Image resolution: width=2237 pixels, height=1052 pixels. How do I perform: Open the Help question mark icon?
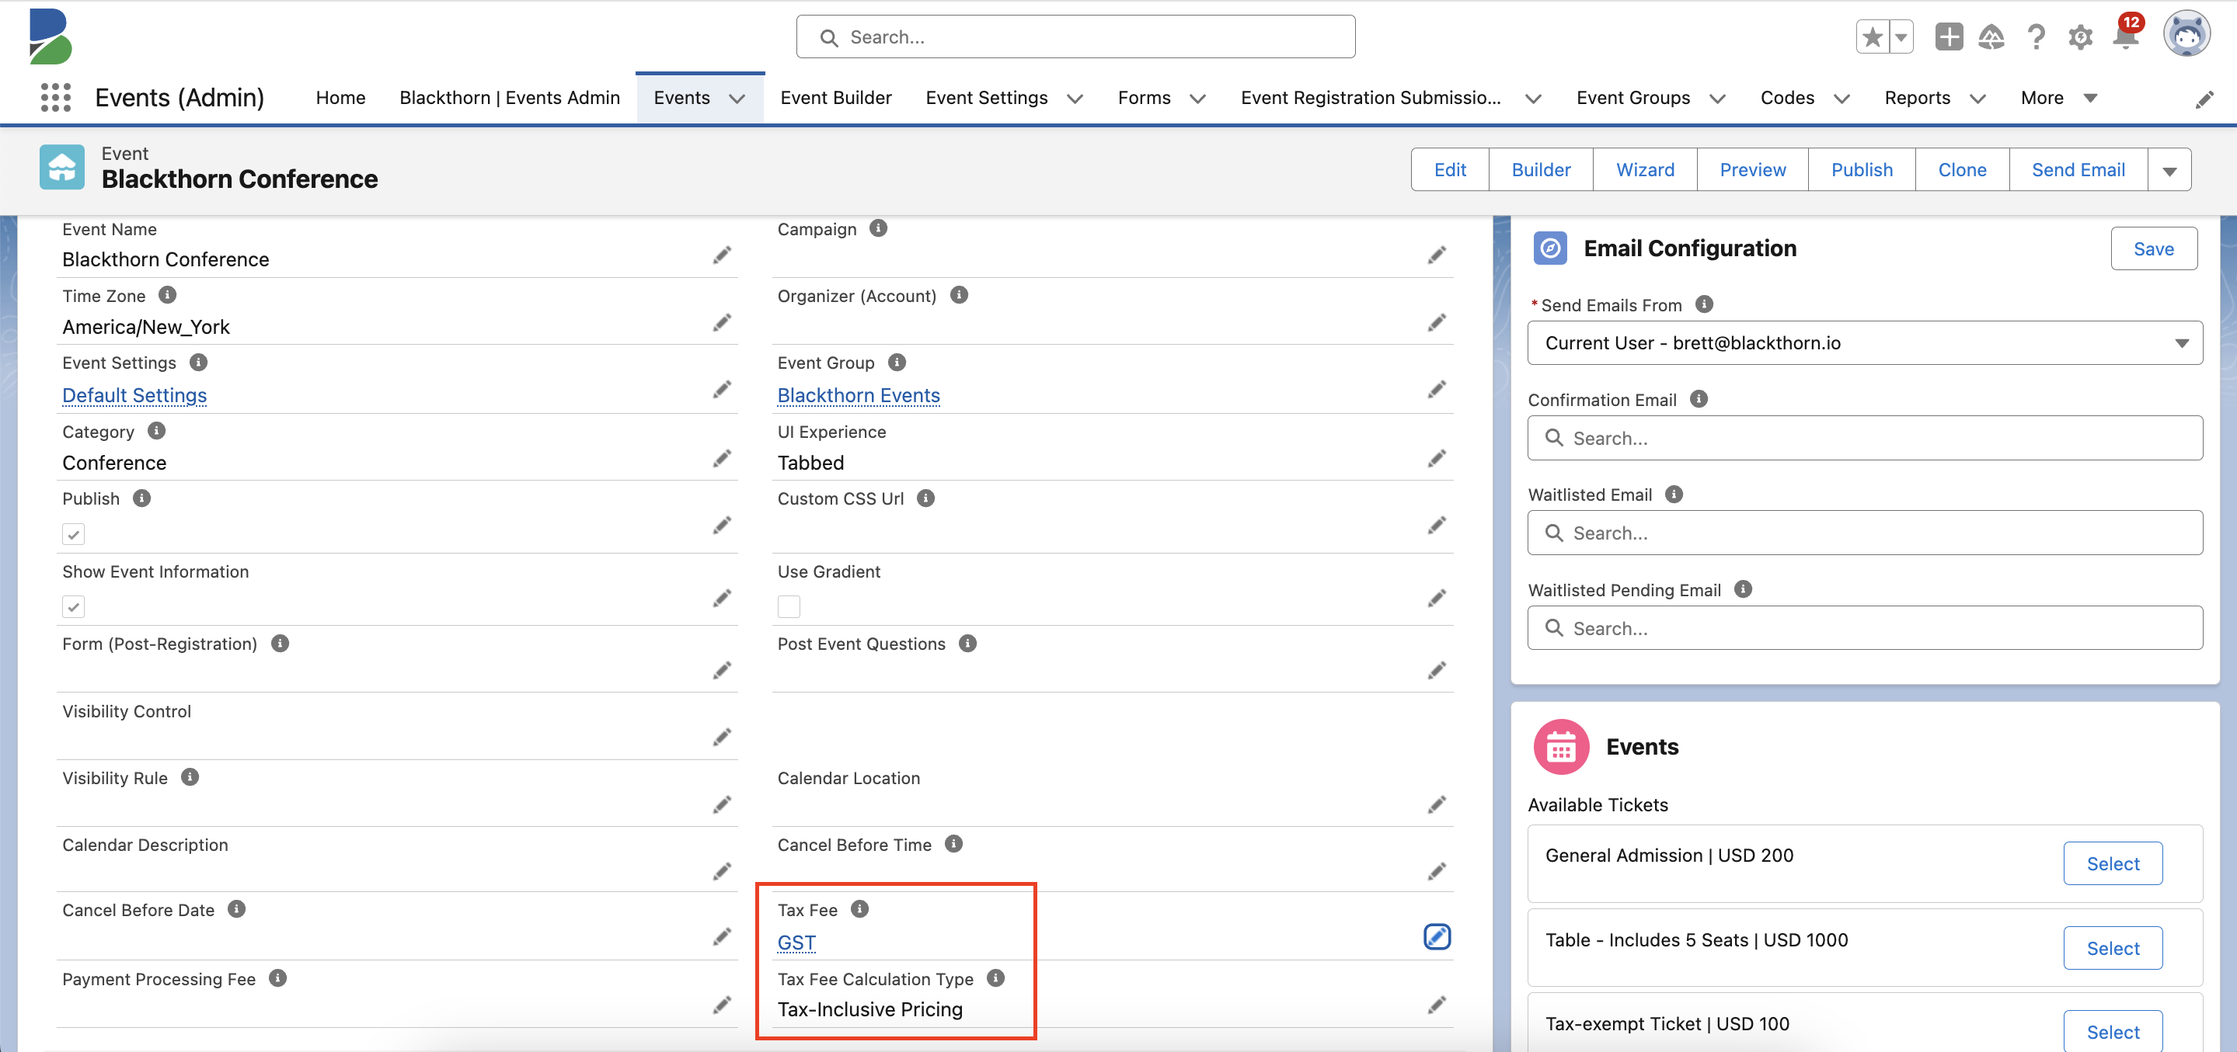(x=2036, y=37)
